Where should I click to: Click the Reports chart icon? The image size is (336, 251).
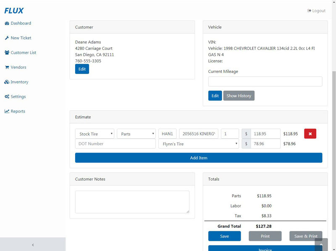[x=7, y=111]
